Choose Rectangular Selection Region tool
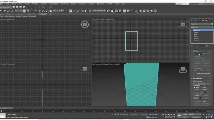 32,11
